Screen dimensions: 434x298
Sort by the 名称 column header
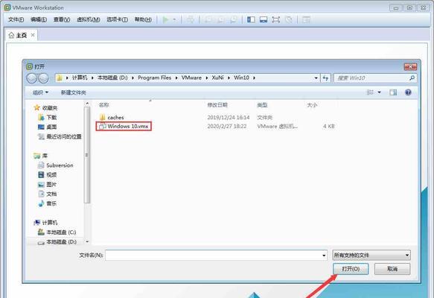[x=103, y=105]
